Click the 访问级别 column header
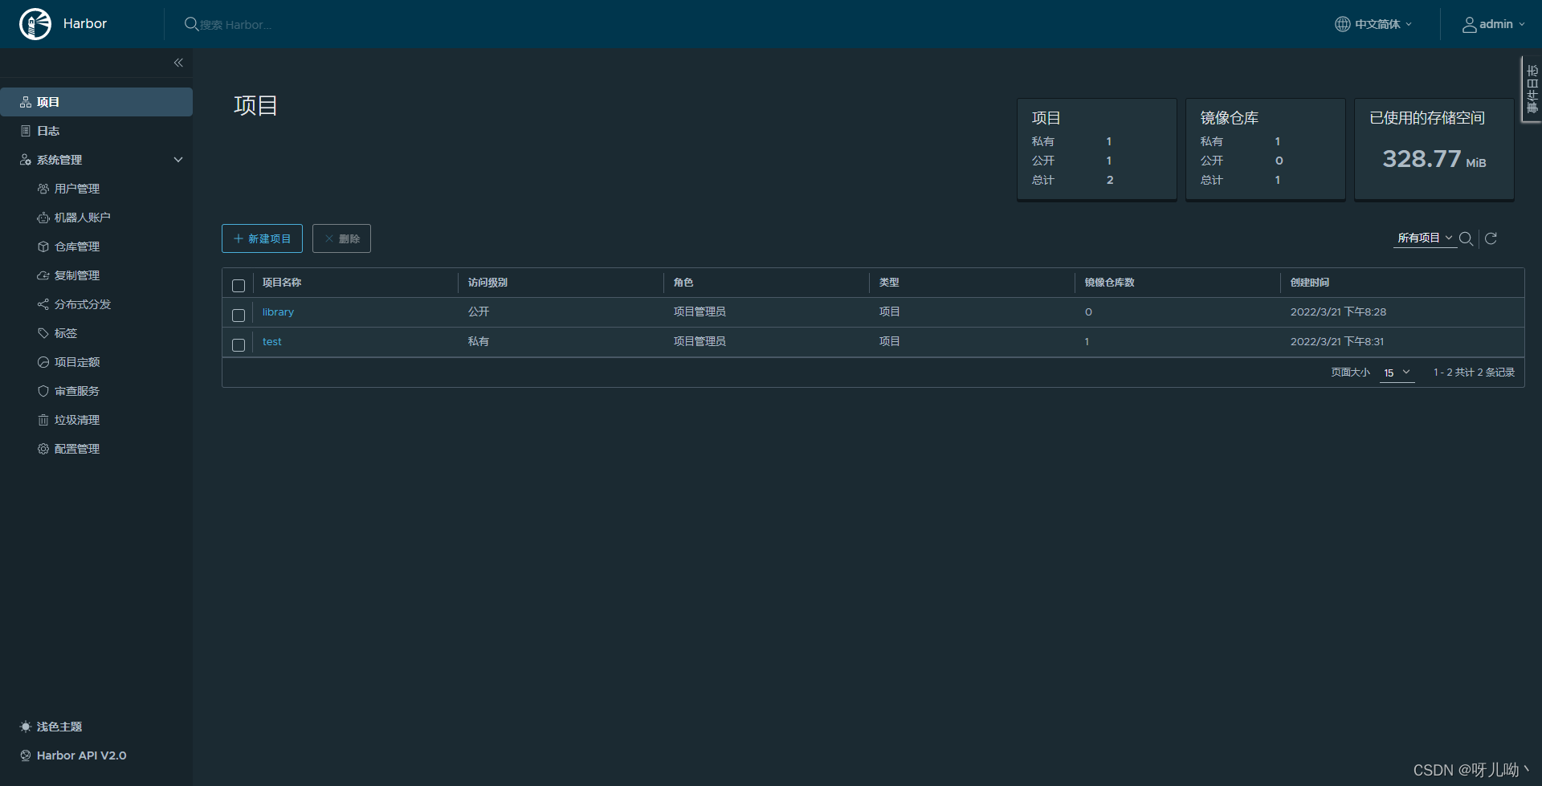Image resolution: width=1542 pixels, height=786 pixels. point(487,283)
